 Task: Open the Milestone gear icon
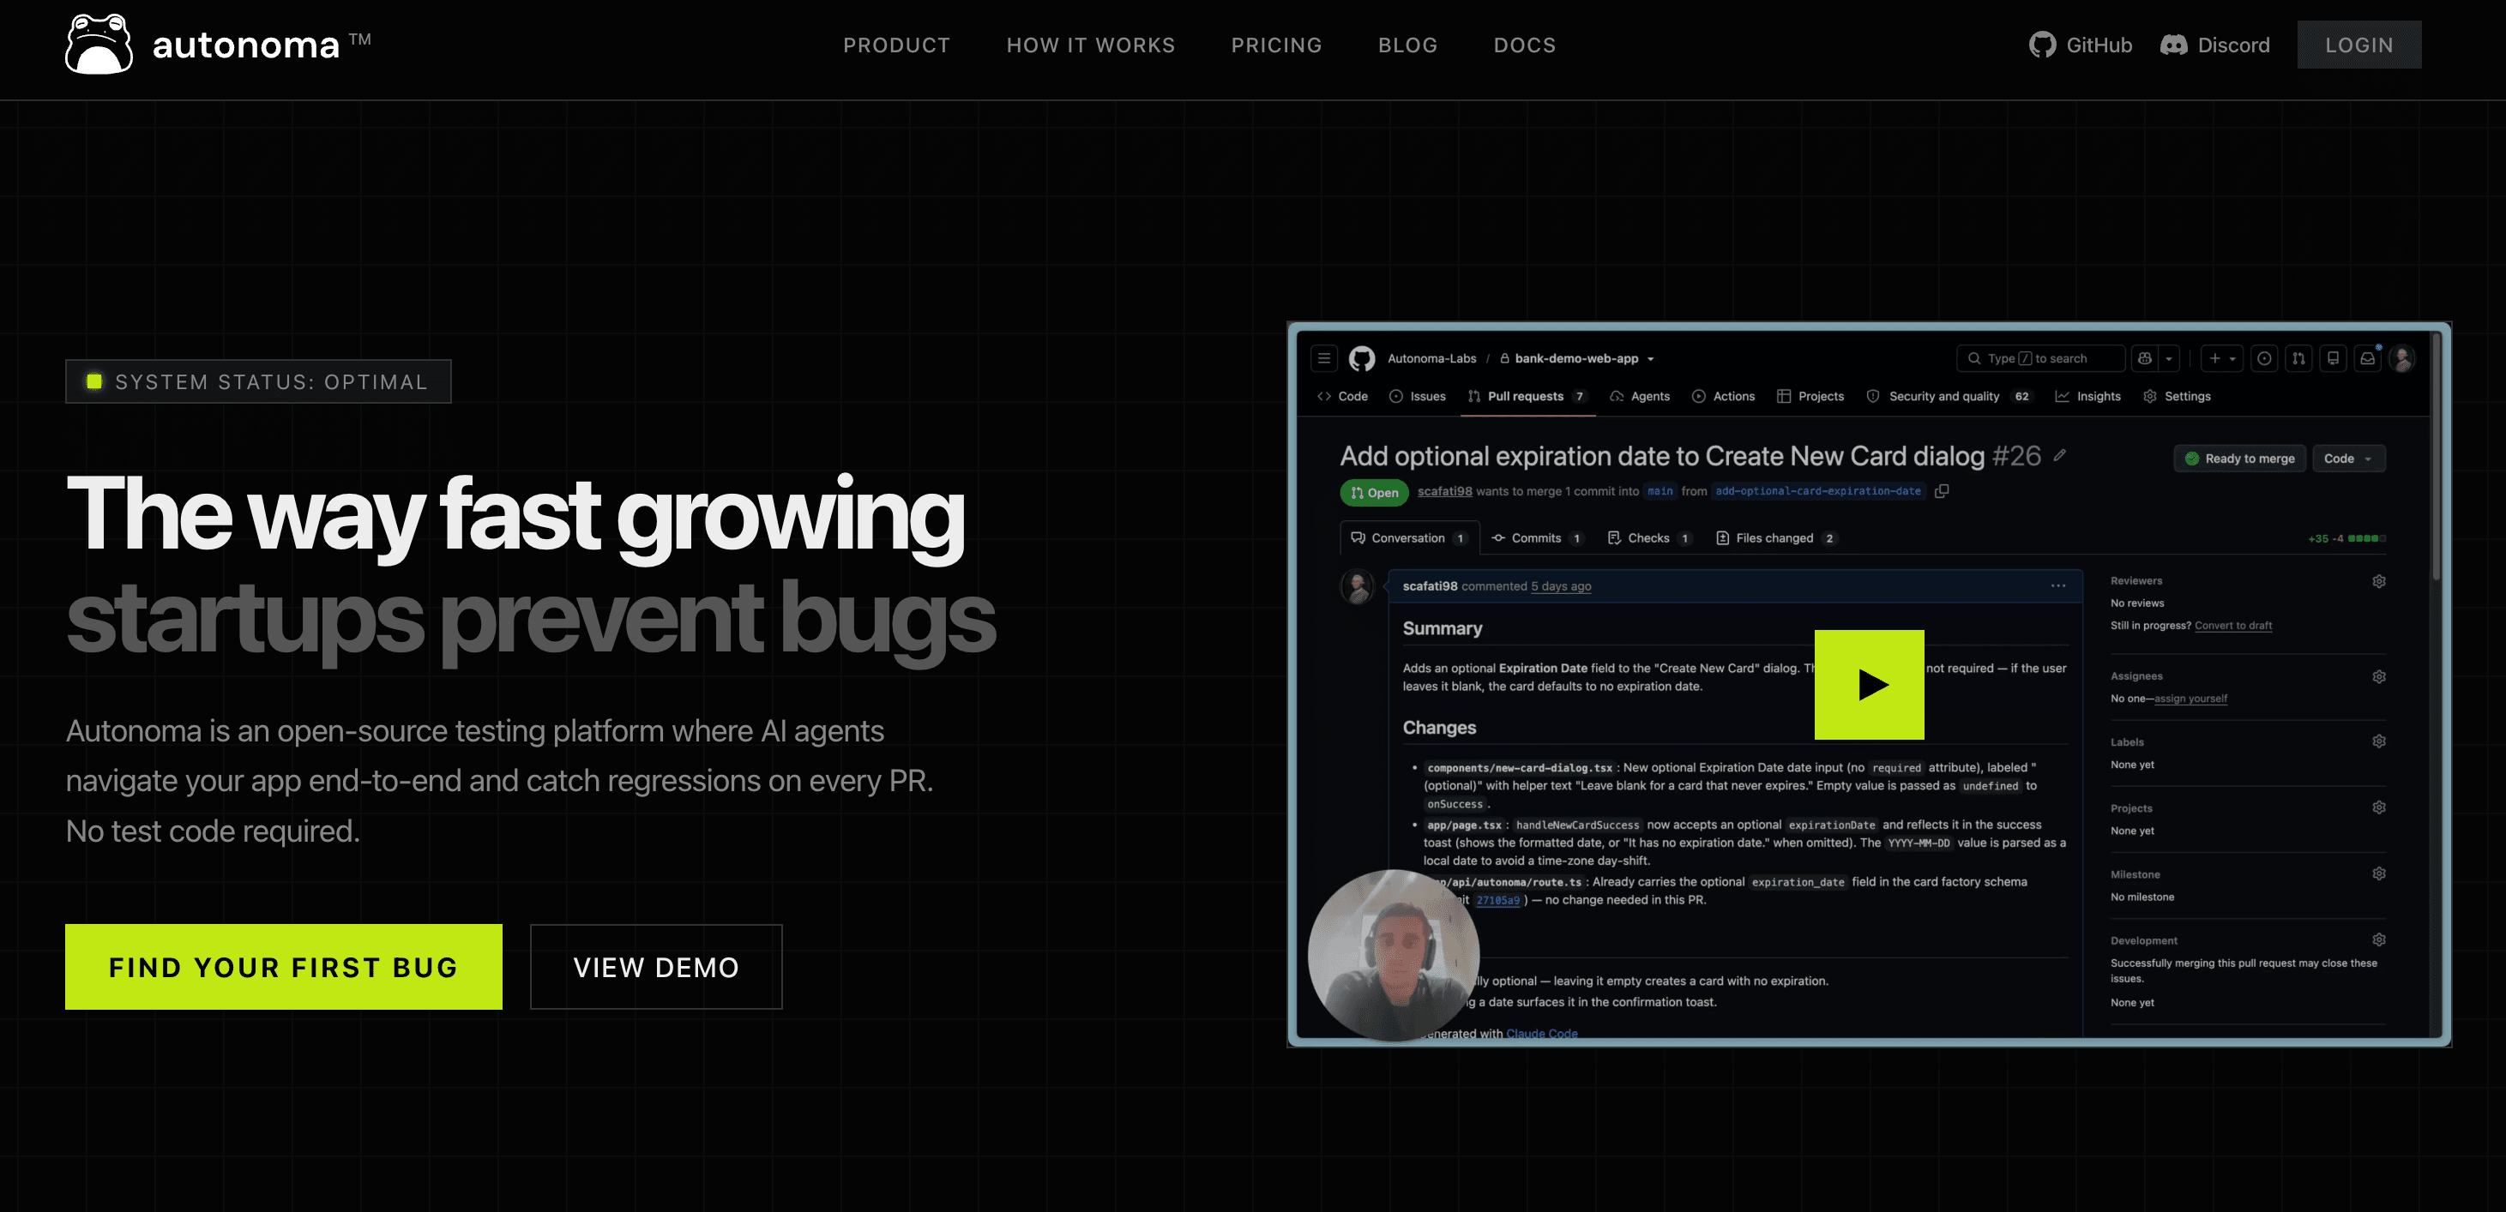pos(2378,873)
